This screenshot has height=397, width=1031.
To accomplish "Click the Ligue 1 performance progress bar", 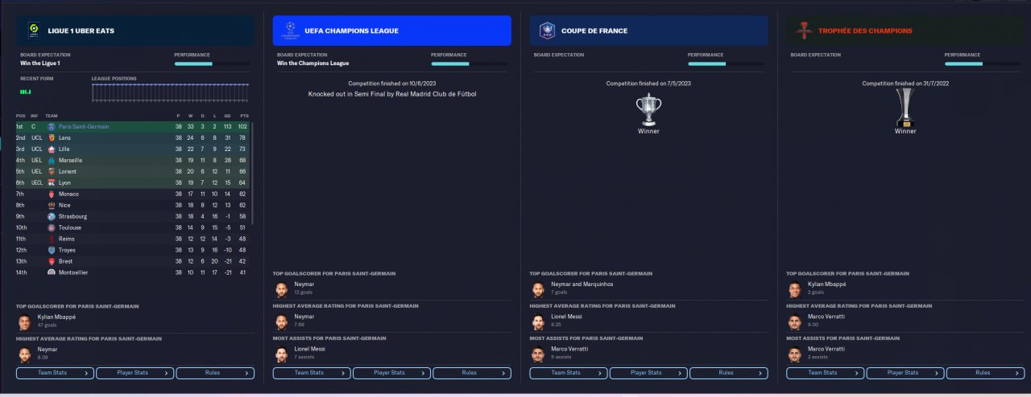I will [x=213, y=63].
